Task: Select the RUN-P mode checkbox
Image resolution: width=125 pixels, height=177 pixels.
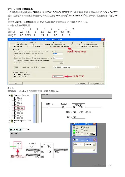Action: pos(82,127)
